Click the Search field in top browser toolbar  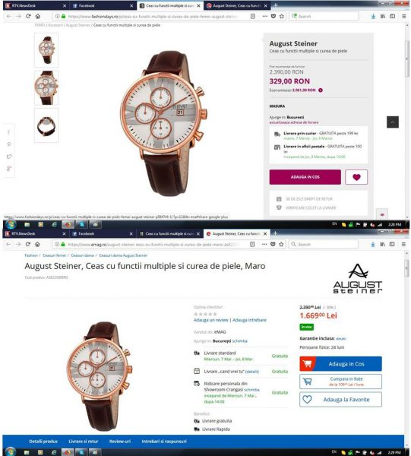tap(324, 16)
